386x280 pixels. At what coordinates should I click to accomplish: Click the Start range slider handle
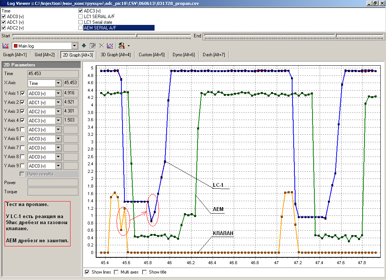pyautogui.click(x=136, y=35)
